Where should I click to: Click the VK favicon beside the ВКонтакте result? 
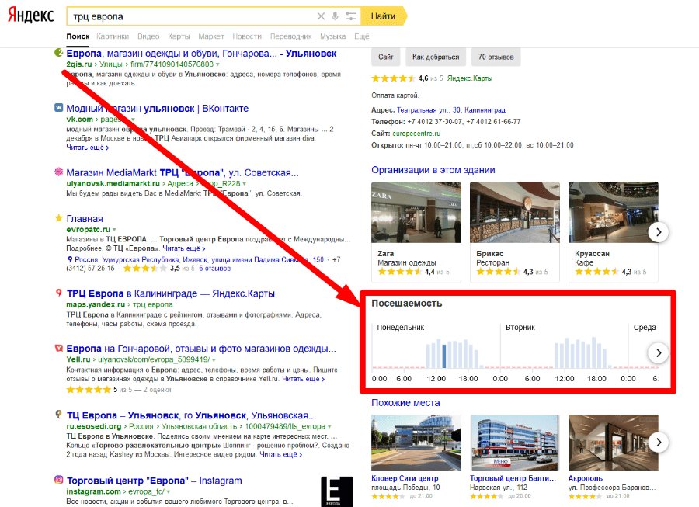(58, 109)
